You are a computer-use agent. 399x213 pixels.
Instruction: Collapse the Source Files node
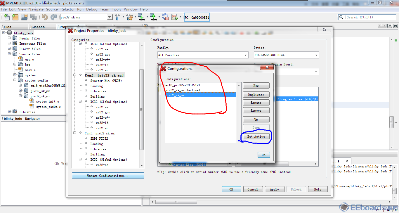point(9,54)
